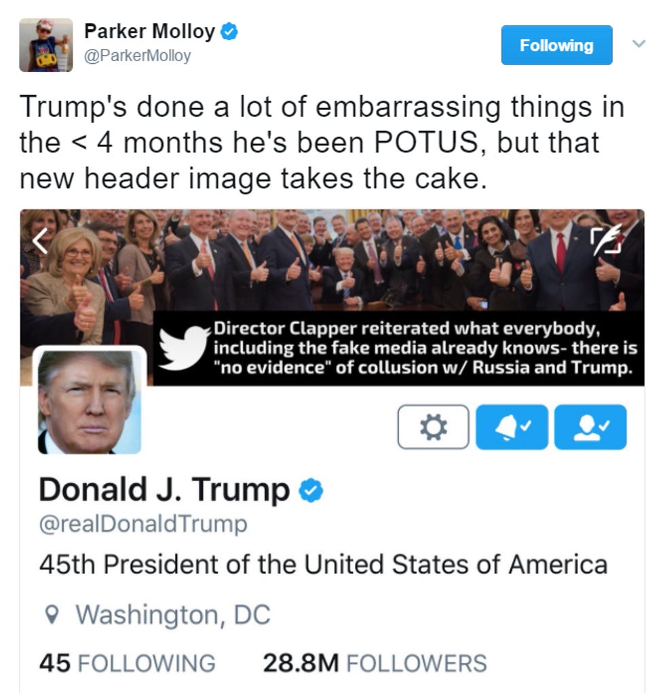
Task: Click the back arrow on header image
Action: (x=41, y=241)
